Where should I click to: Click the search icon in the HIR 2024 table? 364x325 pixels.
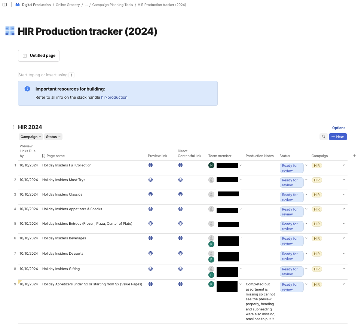(x=323, y=137)
